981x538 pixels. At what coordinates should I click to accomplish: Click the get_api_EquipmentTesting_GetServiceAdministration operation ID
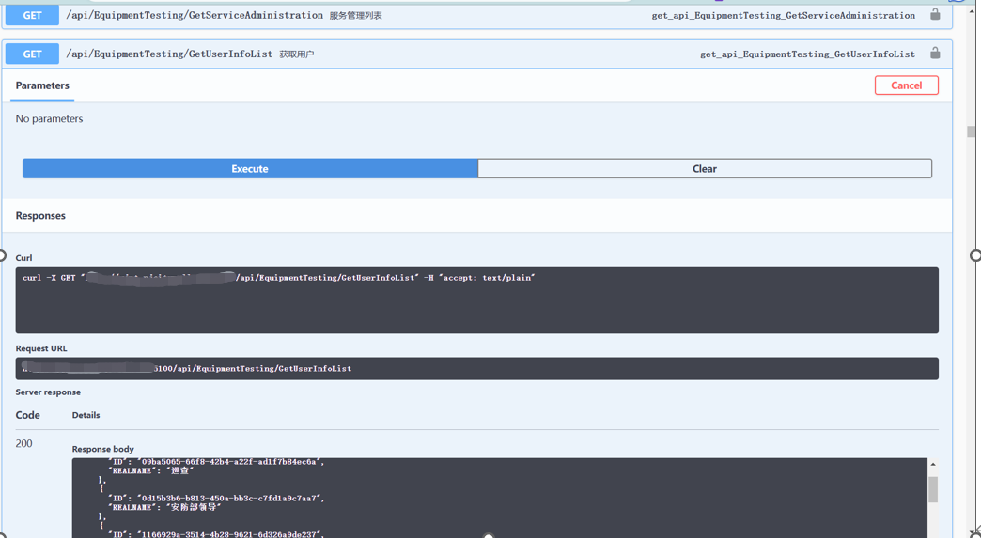784,16
